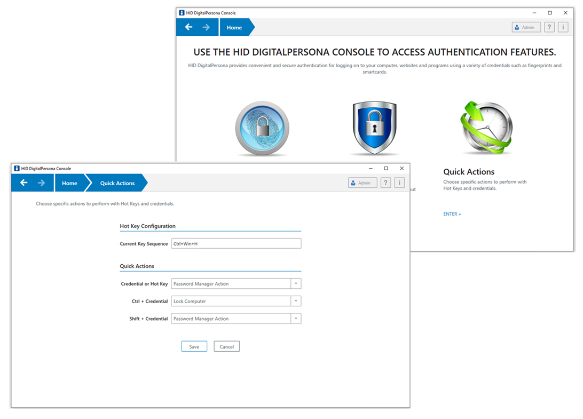
Task: Expand the Shift + Credential dropdown
Action: [296, 319]
